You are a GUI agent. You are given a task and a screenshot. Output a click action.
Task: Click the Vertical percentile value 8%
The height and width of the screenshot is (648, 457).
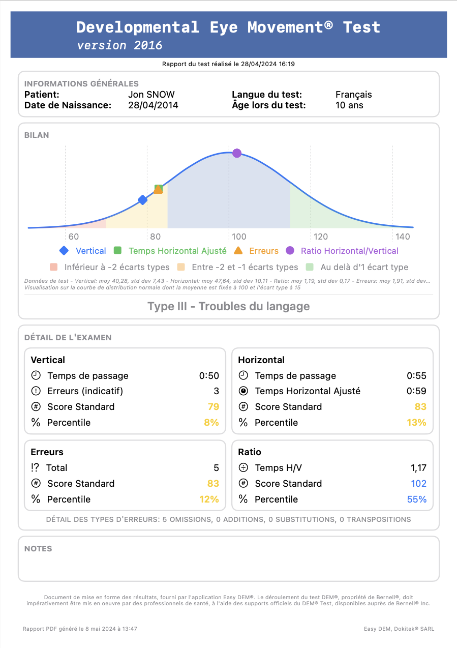(x=211, y=423)
